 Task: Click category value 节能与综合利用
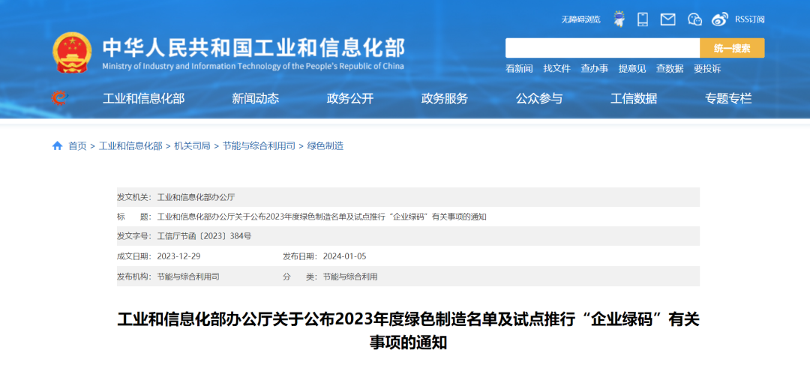[350, 277]
